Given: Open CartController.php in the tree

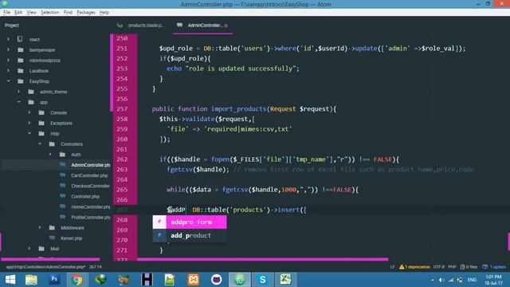Looking at the screenshot, I should (x=89, y=175).
